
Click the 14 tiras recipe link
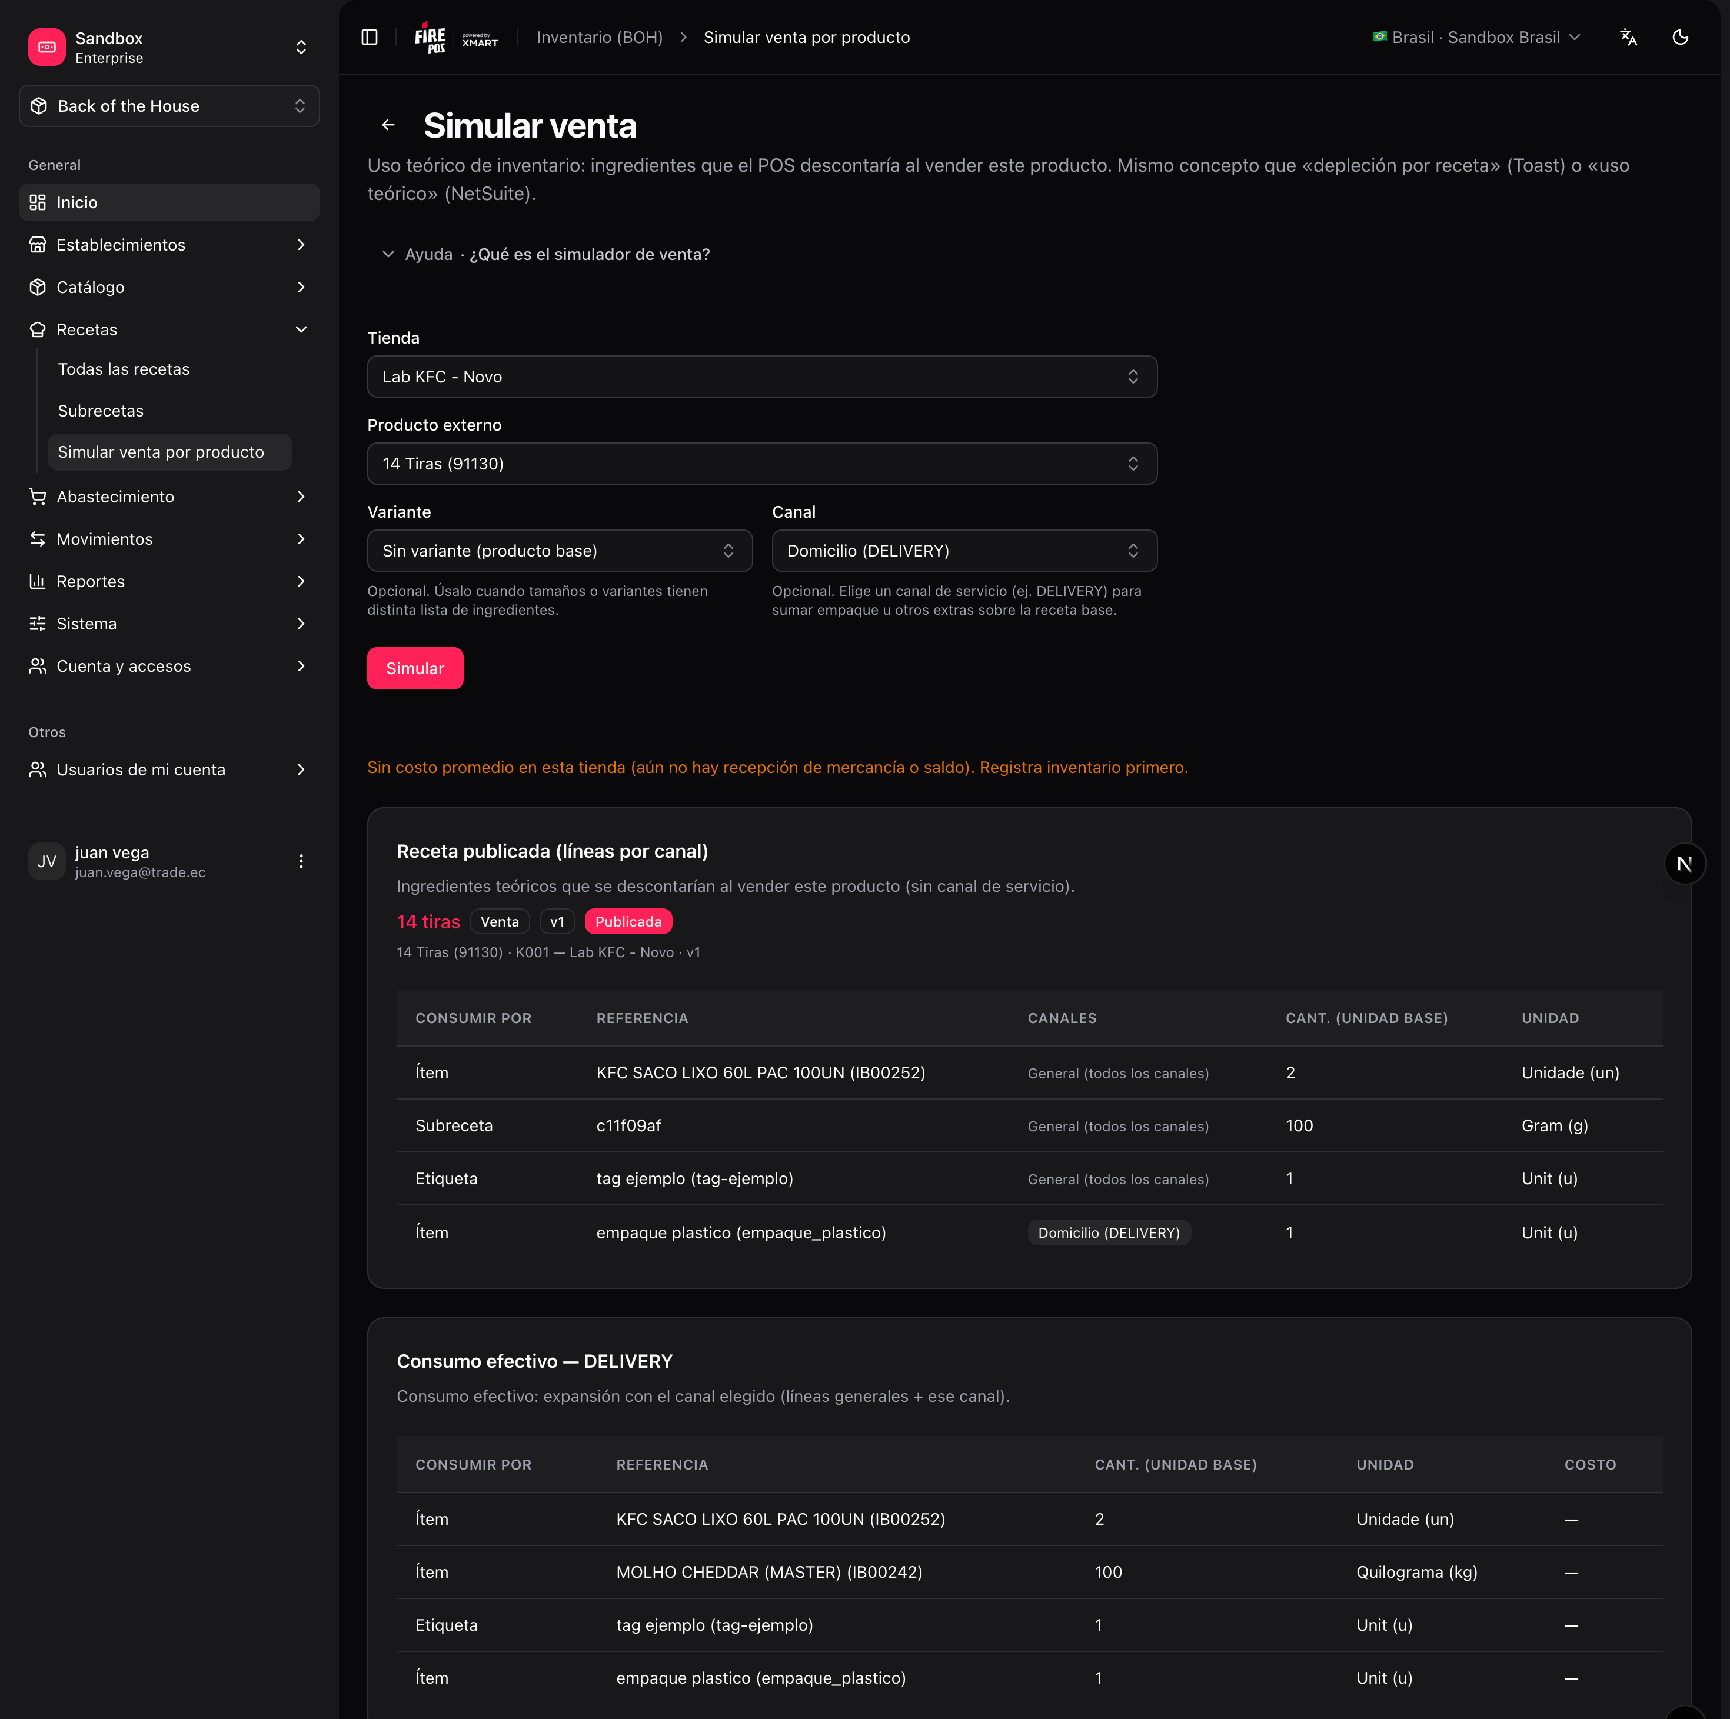coord(428,921)
